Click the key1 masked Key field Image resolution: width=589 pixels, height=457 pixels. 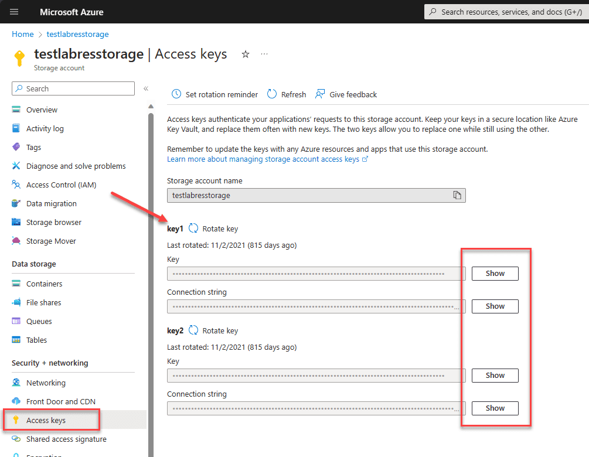click(316, 274)
